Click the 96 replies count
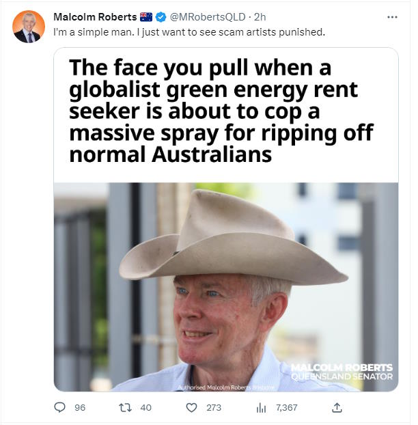Viewport: 418px width, 425px height. [x=80, y=408]
